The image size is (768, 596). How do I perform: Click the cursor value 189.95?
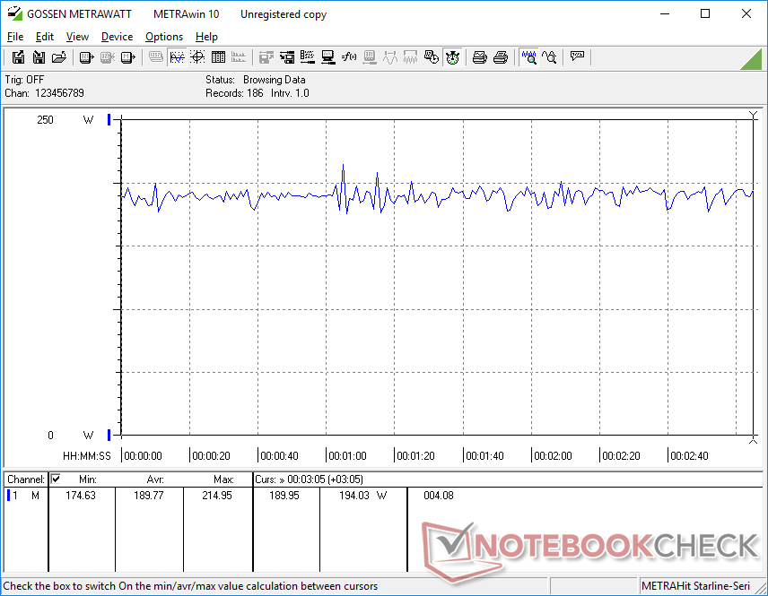point(284,496)
